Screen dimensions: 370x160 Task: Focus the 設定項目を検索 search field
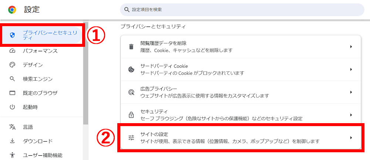point(242,10)
